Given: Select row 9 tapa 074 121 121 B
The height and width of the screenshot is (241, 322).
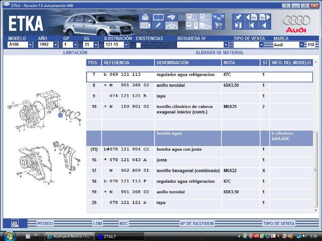Looking at the screenshot, I should 199,98.
